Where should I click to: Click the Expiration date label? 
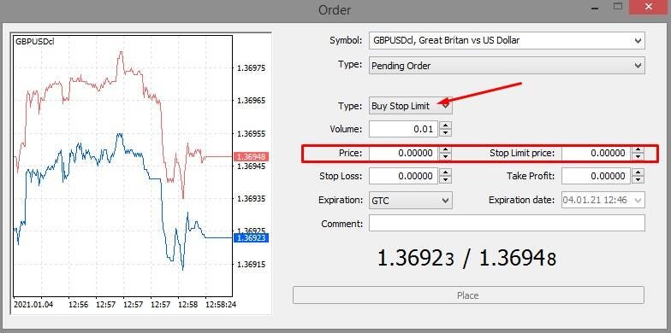522,200
